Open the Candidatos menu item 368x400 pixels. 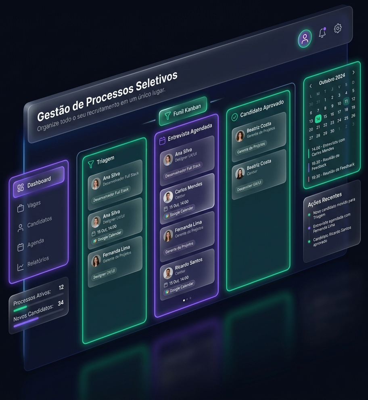(35, 224)
